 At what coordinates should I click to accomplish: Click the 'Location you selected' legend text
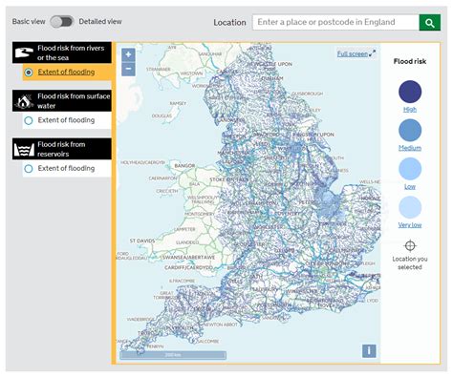[410, 262]
